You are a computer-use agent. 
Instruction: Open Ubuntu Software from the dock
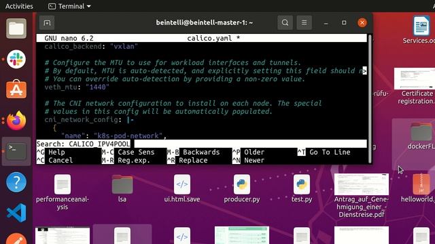pyautogui.click(x=16, y=89)
